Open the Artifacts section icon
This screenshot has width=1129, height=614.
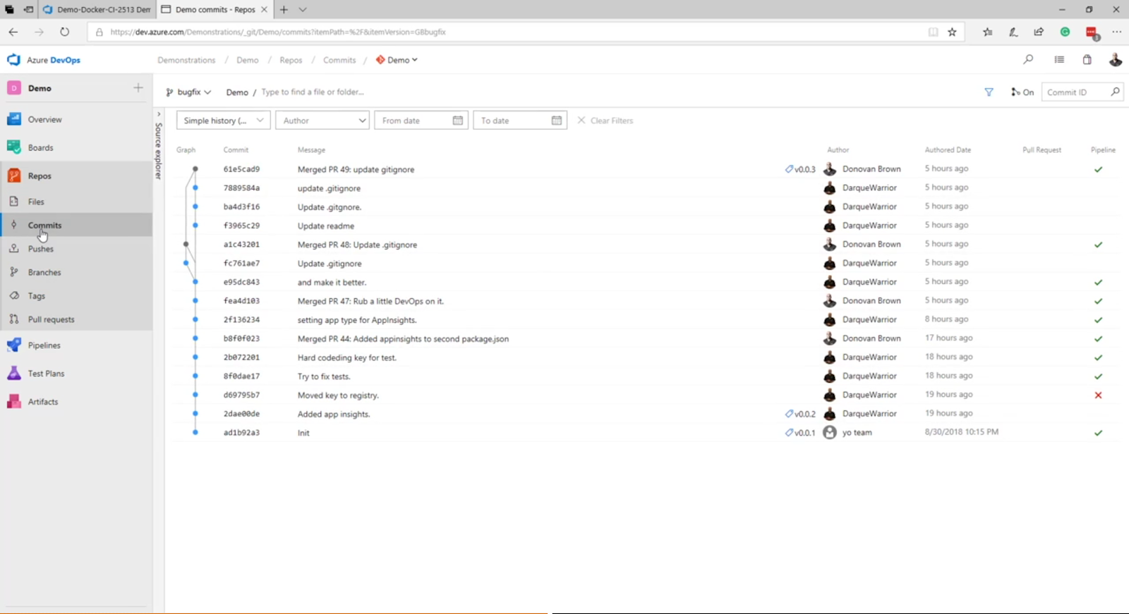tap(13, 402)
